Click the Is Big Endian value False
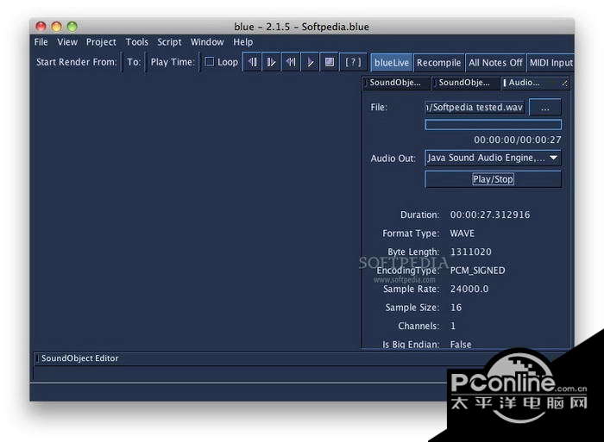 tap(460, 345)
